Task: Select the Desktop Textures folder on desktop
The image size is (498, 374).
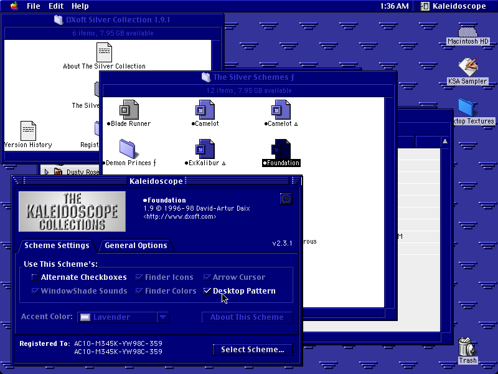Action: tap(466, 107)
